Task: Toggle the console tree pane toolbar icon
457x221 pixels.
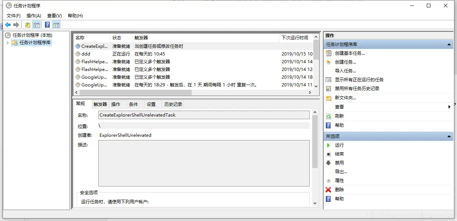Action: 36,25
